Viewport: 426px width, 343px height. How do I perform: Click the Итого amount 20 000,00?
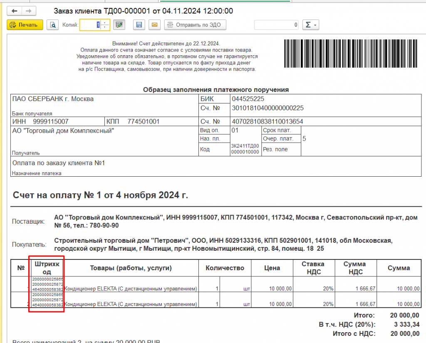point(404,315)
